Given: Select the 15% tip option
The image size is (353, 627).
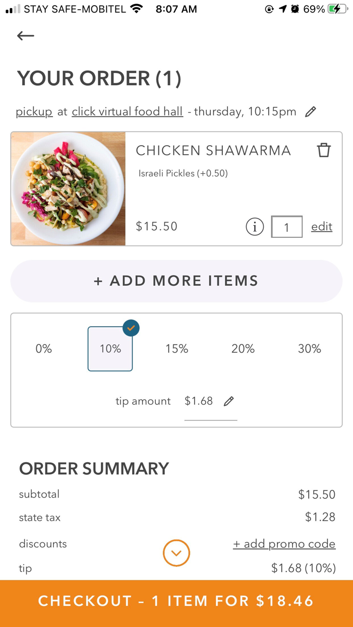Looking at the screenshot, I should (x=177, y=348).
